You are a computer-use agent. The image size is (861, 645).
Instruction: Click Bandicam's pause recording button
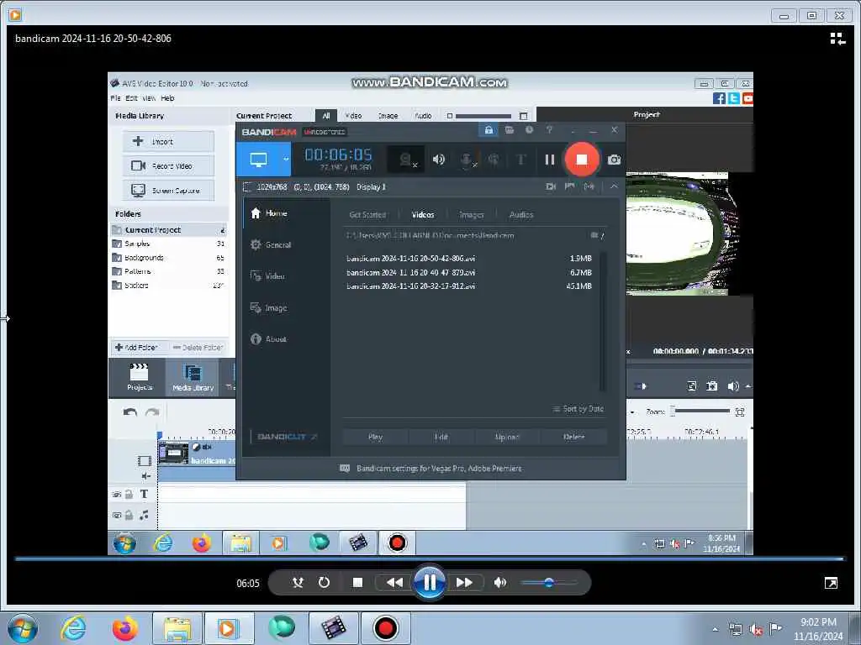pyautogui.click(x=550, y=160)
